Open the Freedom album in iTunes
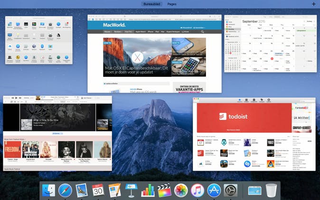Screen dimensions: 320x200 click(x=13, y=149)
